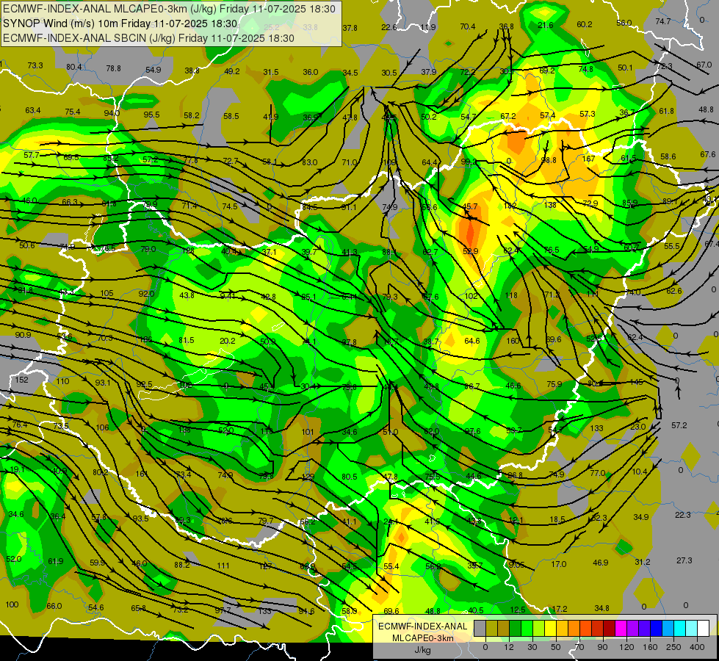Click the map value 34.8
This screenshot has height=661, width=719.
[601, 608]
